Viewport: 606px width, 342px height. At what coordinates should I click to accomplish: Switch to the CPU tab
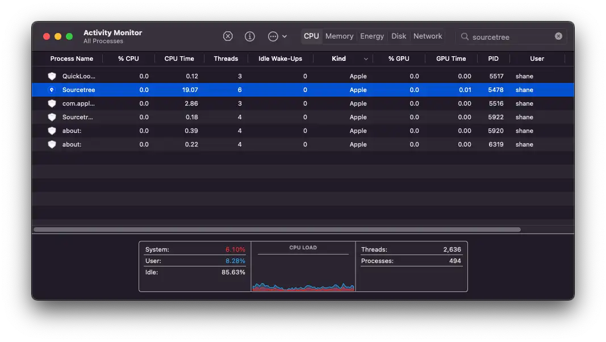(311, 36)
